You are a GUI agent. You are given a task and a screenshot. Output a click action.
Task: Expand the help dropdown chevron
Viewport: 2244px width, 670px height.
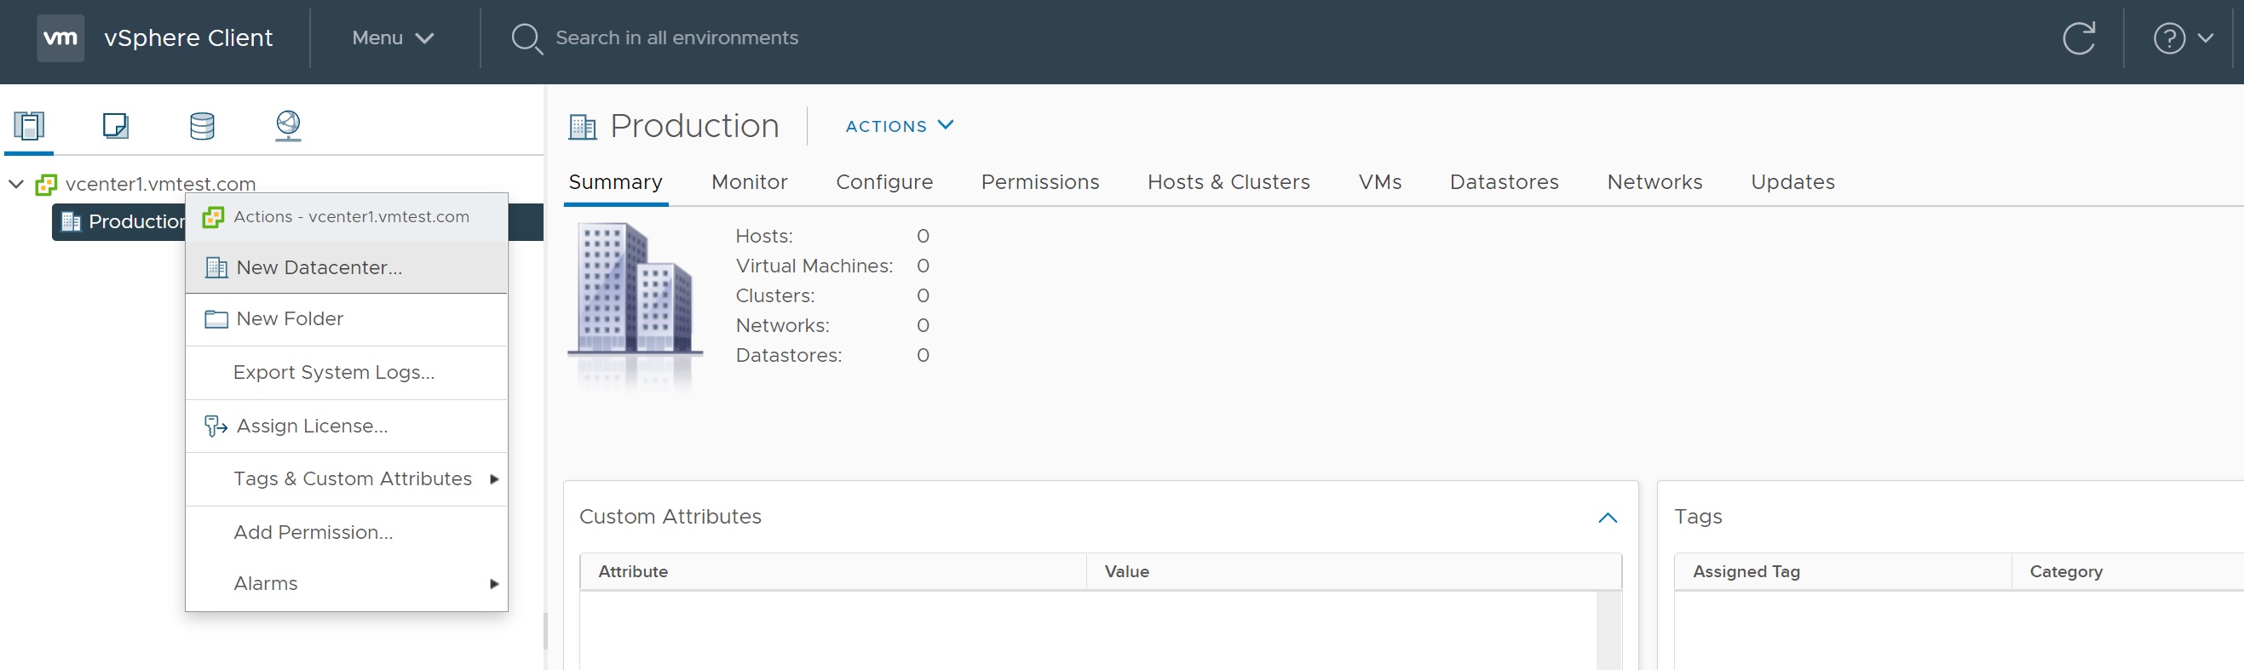click(x=2206, y=38)
